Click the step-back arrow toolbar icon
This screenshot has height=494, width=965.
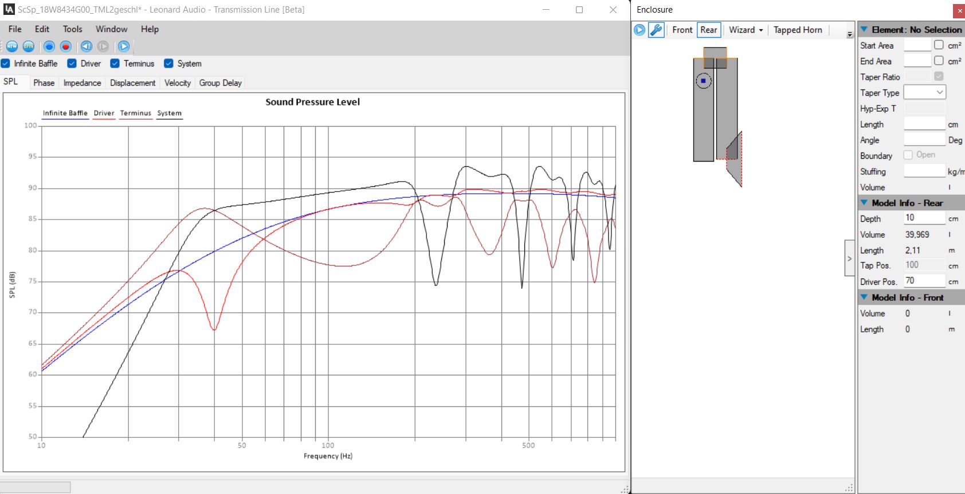click(x=87, y=46)
